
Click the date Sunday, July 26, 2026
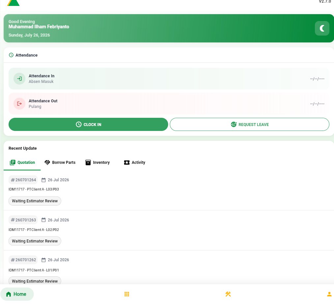29,35
